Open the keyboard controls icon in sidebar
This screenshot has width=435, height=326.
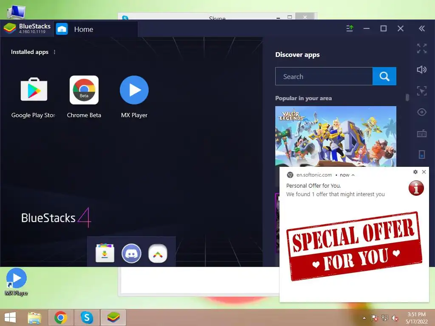422,133
